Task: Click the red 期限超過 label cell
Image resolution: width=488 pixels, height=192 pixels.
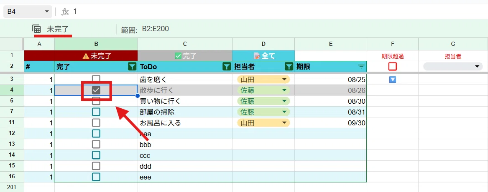Action: tap(393, 56)
